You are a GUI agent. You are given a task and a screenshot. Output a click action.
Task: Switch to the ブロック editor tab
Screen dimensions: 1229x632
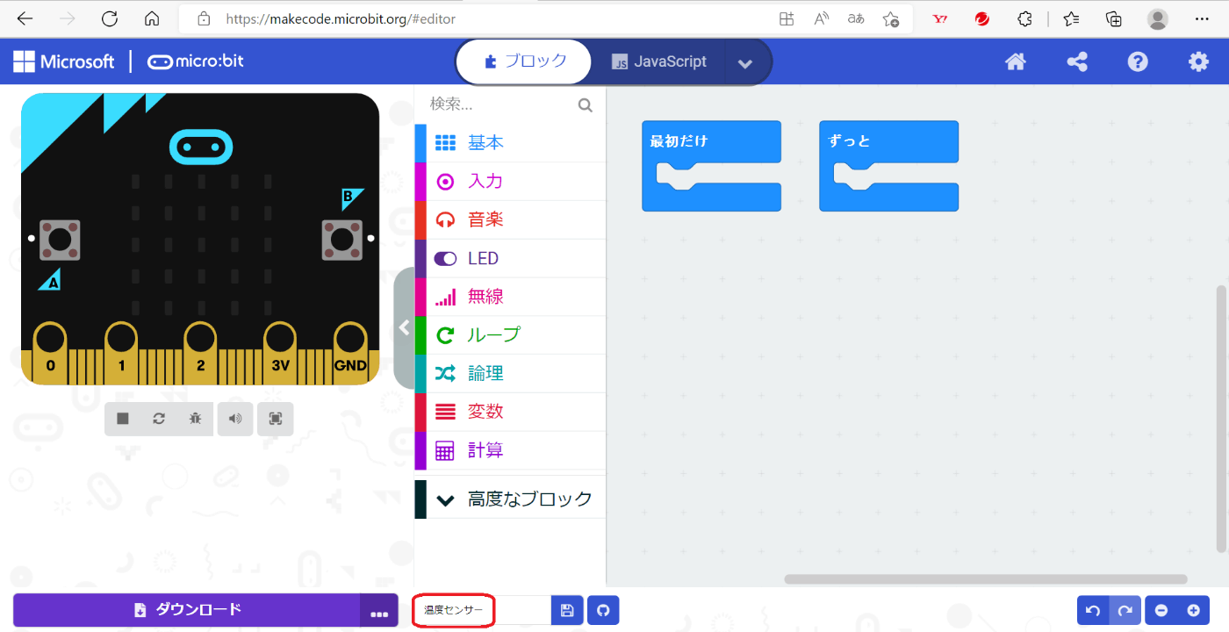click(x=524, y=61)
